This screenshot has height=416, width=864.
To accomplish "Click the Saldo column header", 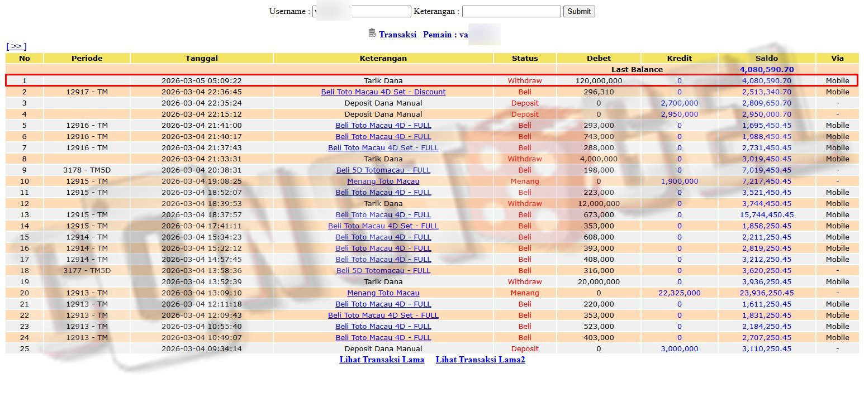I will (x=766, y=58).
